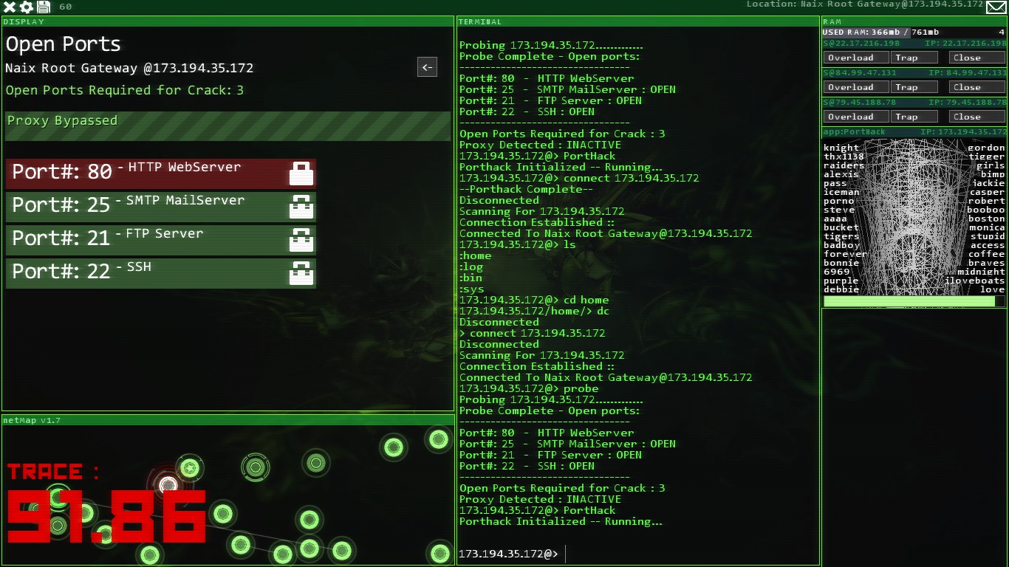Click the exit X icon at top-left
Screen dimensions: 1009x567
click(x=10, y=7)
